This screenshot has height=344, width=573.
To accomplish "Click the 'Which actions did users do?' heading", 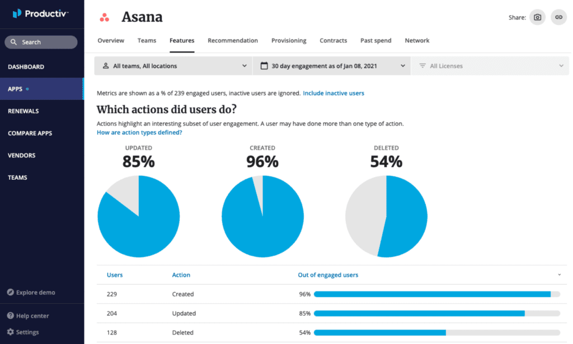I will click(x=167, y=109).
